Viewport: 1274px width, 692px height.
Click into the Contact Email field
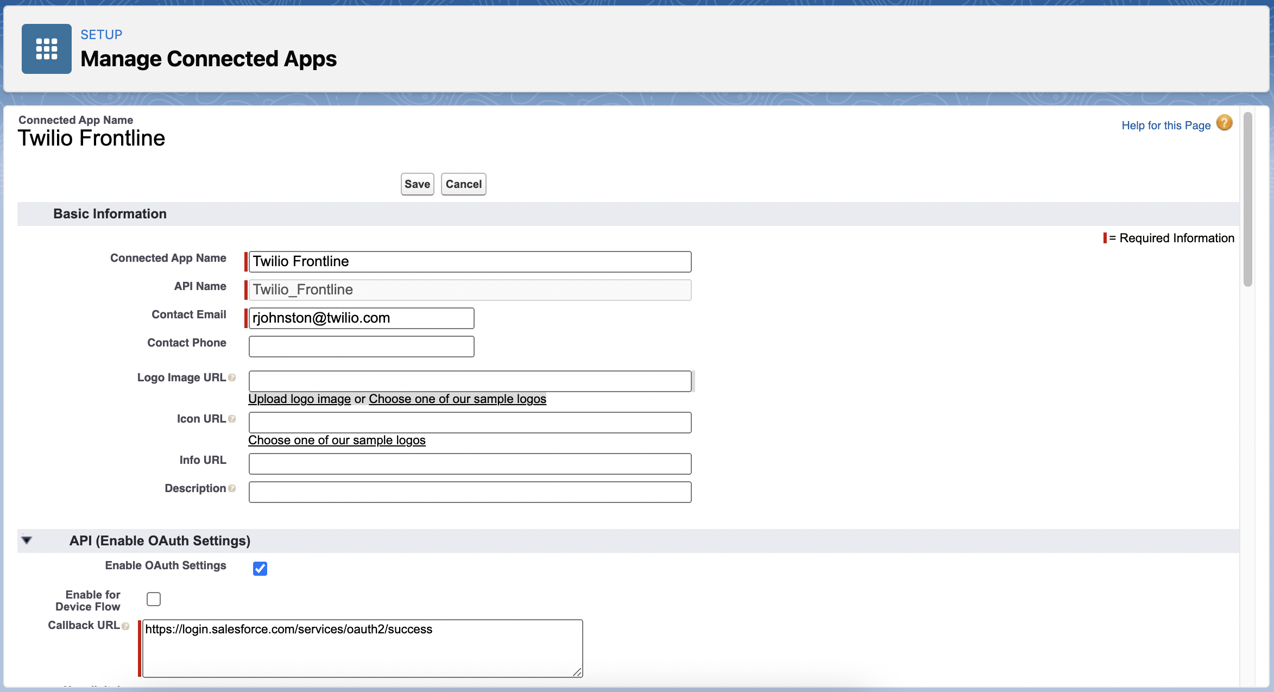pyautogui.click(x=361, y=318)
